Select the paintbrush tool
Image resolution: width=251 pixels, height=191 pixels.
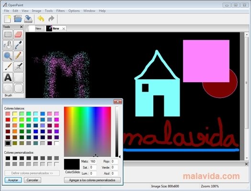tap(8, 67)
